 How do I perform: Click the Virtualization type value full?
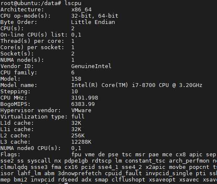pyautogui.click(x=78, y=117)
